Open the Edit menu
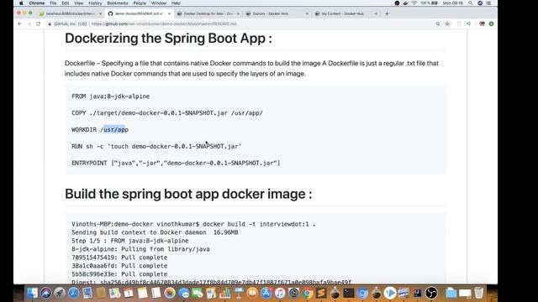 [66, 3]
